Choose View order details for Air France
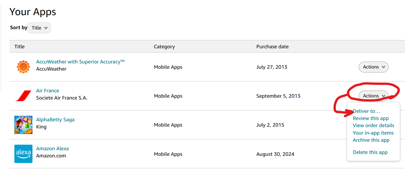 tap(373, 125)
